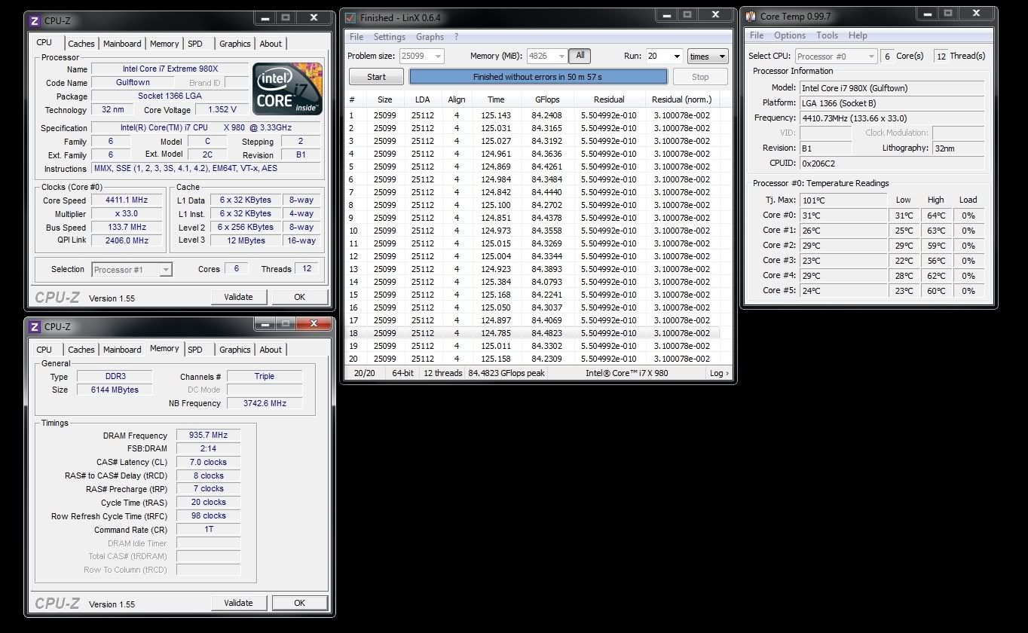
Task: Open the times unit dropdown in LinX
Action: [x=708, y=56]
